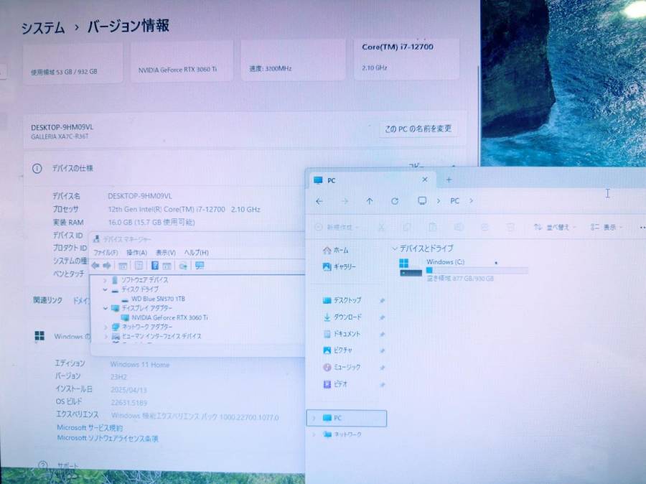Refresh the PC Explorer window
This screenshot has height=484, width=646.
[x=395, y=201]
